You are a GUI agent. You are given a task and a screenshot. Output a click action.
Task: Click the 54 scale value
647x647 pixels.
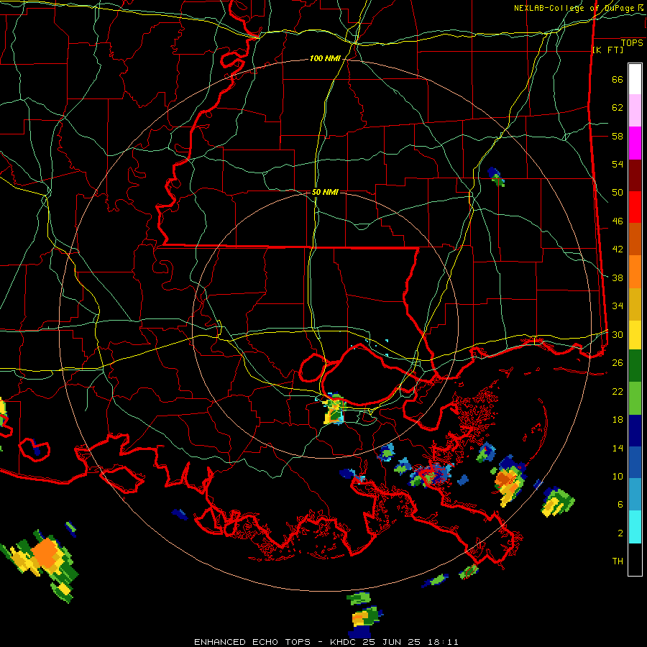click(x=618, y=164)
